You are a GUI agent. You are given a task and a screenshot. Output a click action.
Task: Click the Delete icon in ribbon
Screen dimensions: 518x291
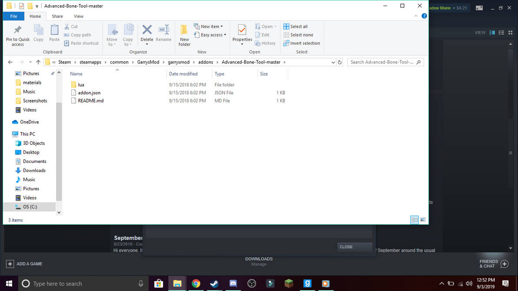coord(147,30)
